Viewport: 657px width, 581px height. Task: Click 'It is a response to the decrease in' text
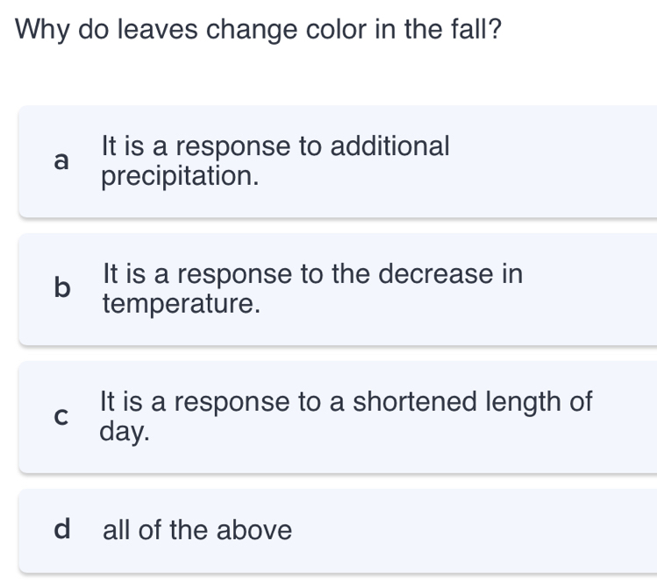tap(312, 274)
